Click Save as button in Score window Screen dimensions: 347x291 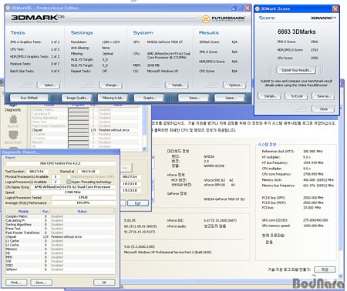pyautogui.click(x=323, y=96)
